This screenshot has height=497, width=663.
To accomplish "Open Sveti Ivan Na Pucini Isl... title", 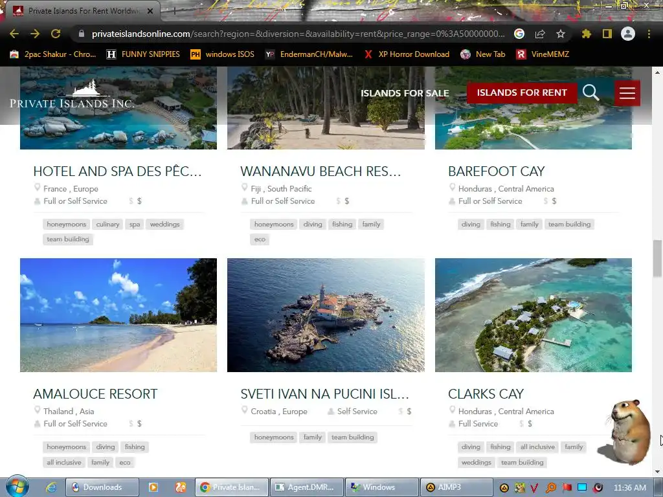I will pos(325,394).
